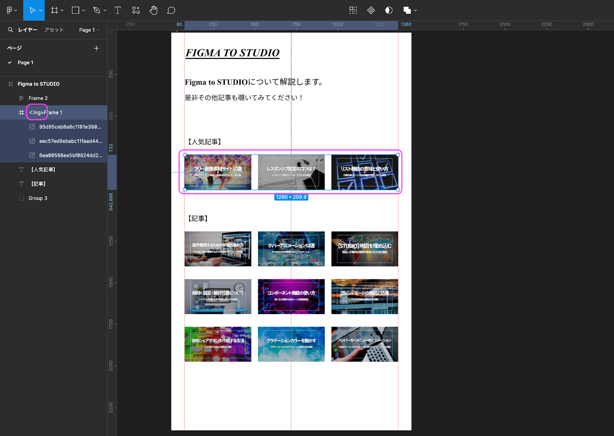Click the Edit object icon in toolbar

click(353, 10)
